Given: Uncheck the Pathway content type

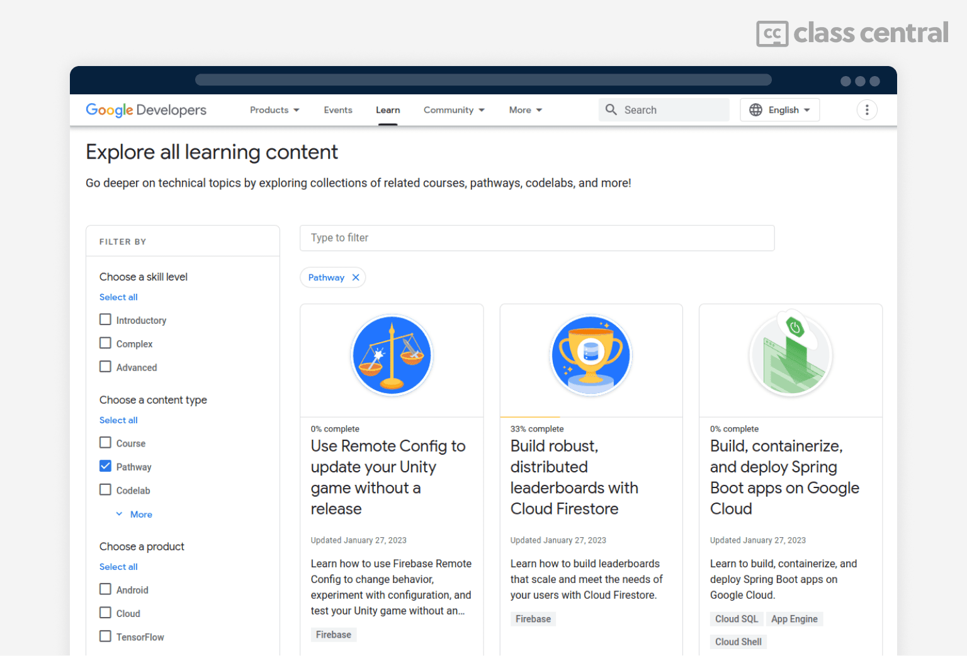Looking at the screenshot, I should (x=105, y=466).
